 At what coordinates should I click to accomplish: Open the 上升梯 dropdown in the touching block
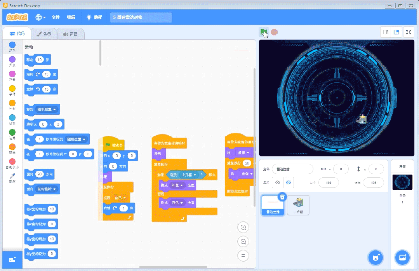(x=188, y=175)
